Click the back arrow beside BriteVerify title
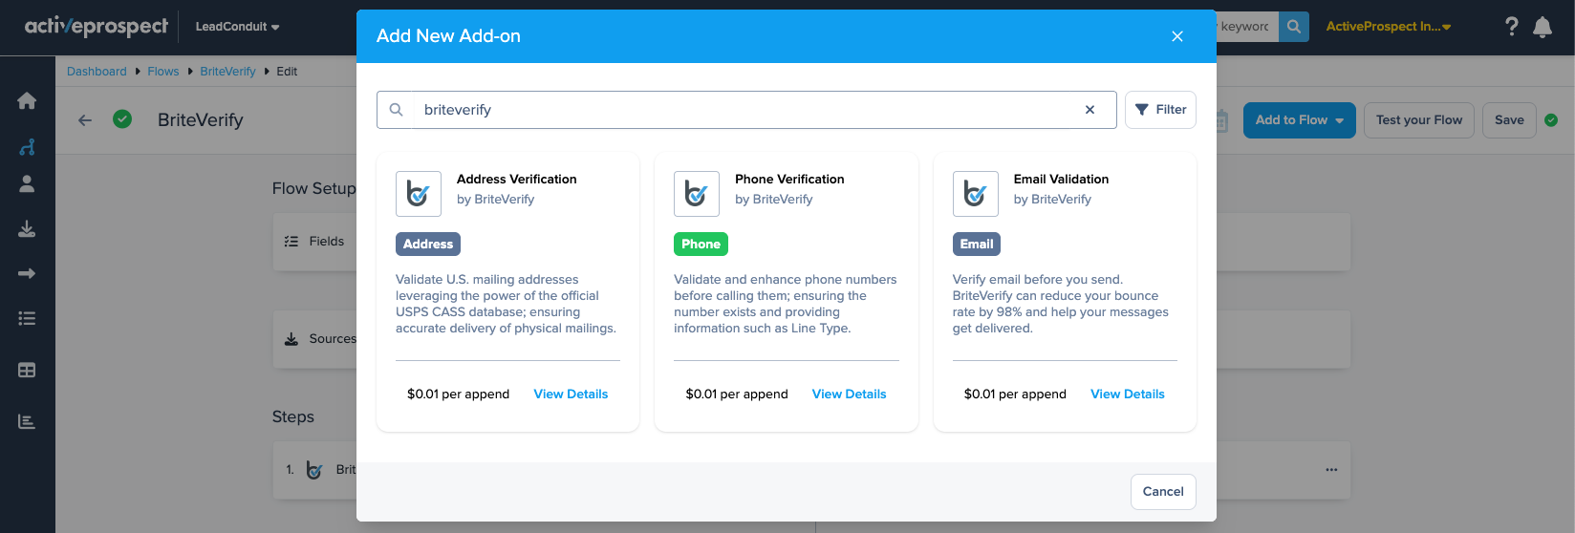1575x533 pixels. [85, 120]
